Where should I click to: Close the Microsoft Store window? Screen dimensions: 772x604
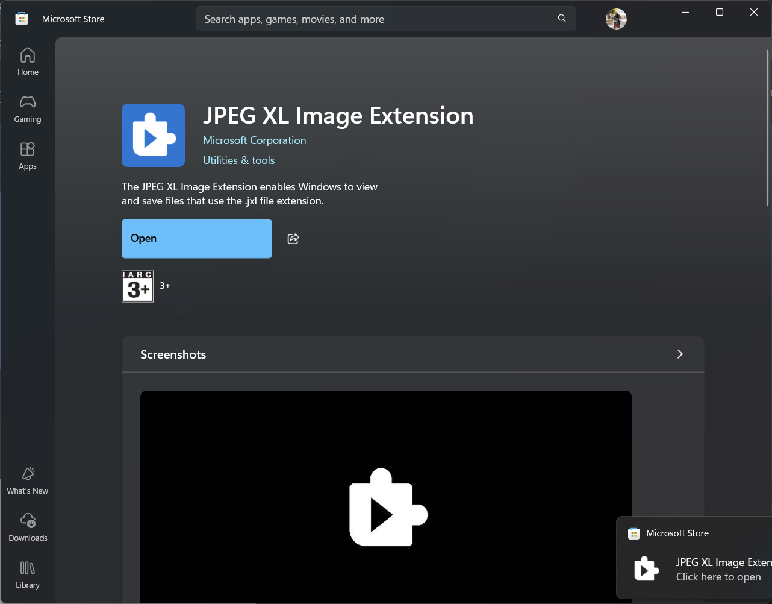[754, 12]
